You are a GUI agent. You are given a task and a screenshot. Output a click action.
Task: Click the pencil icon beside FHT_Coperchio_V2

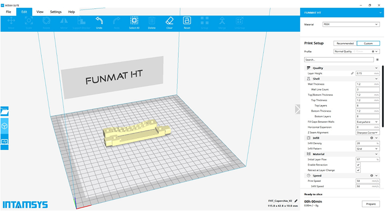(296, 201)
